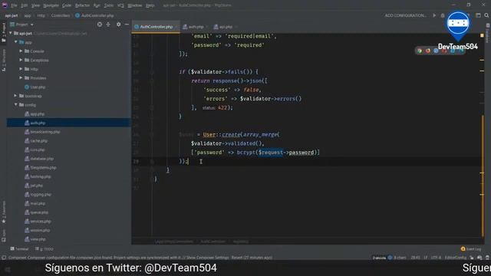This screenshot has width=491, height=276.
Task: Open Structure side tool tab
Action: pyautogui.click(x=4, y=60)
